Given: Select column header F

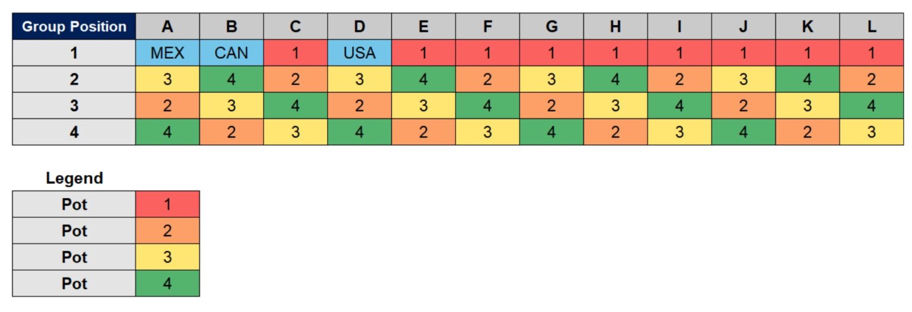Looking at the screenshot, I should coord(487,27).
